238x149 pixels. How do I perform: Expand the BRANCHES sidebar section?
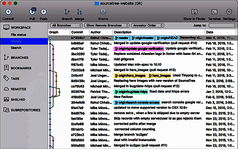(19, 58)
